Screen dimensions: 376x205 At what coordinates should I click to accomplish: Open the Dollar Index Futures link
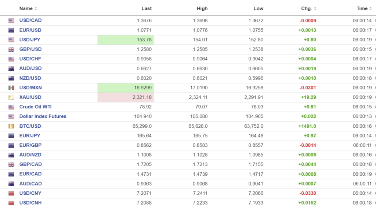click(x=43, y=116)
